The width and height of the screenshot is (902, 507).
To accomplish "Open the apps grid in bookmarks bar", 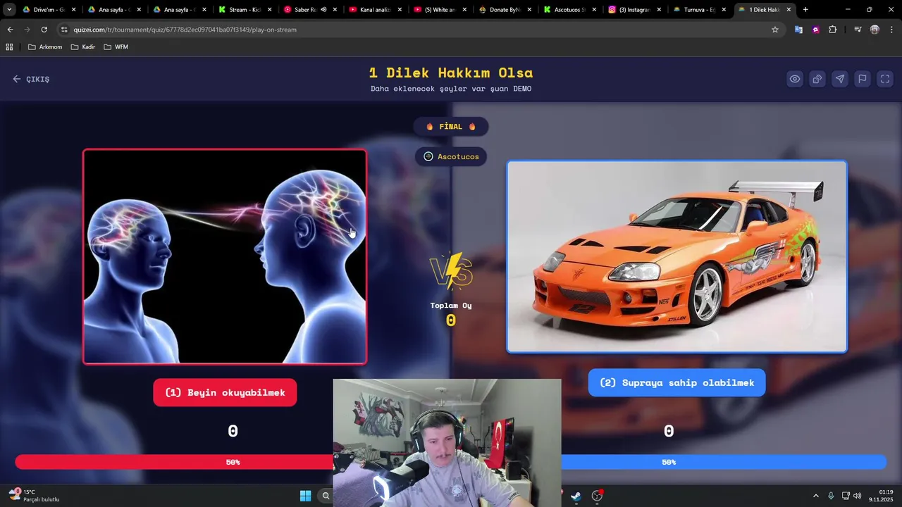I will click(x=9, y=46).
